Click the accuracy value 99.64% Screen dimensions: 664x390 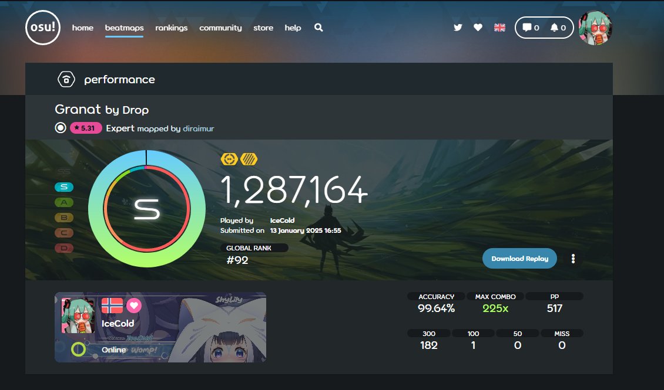pyautogui.click(x=436, y=308)
